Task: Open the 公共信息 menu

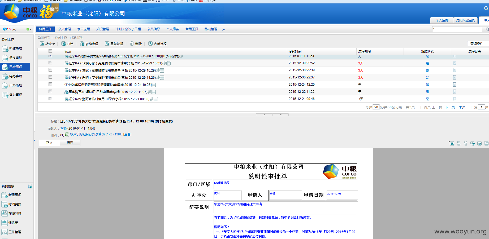Action: 154,29
